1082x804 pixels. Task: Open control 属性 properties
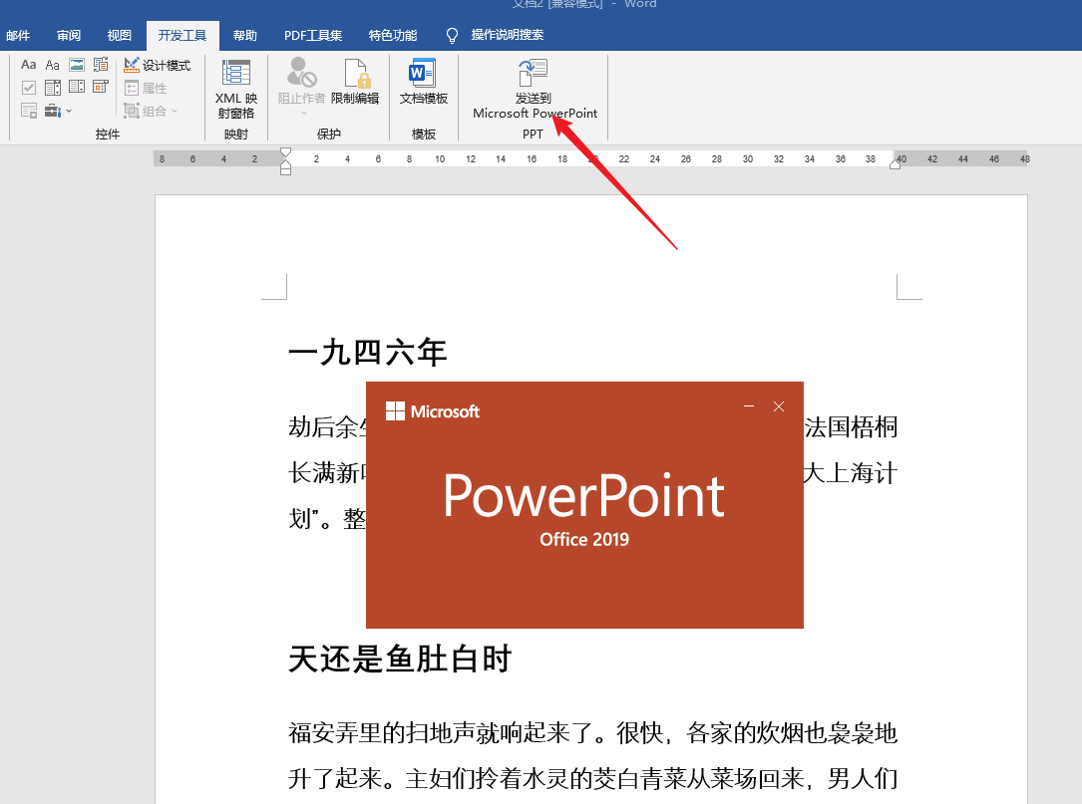click(146, 89)
